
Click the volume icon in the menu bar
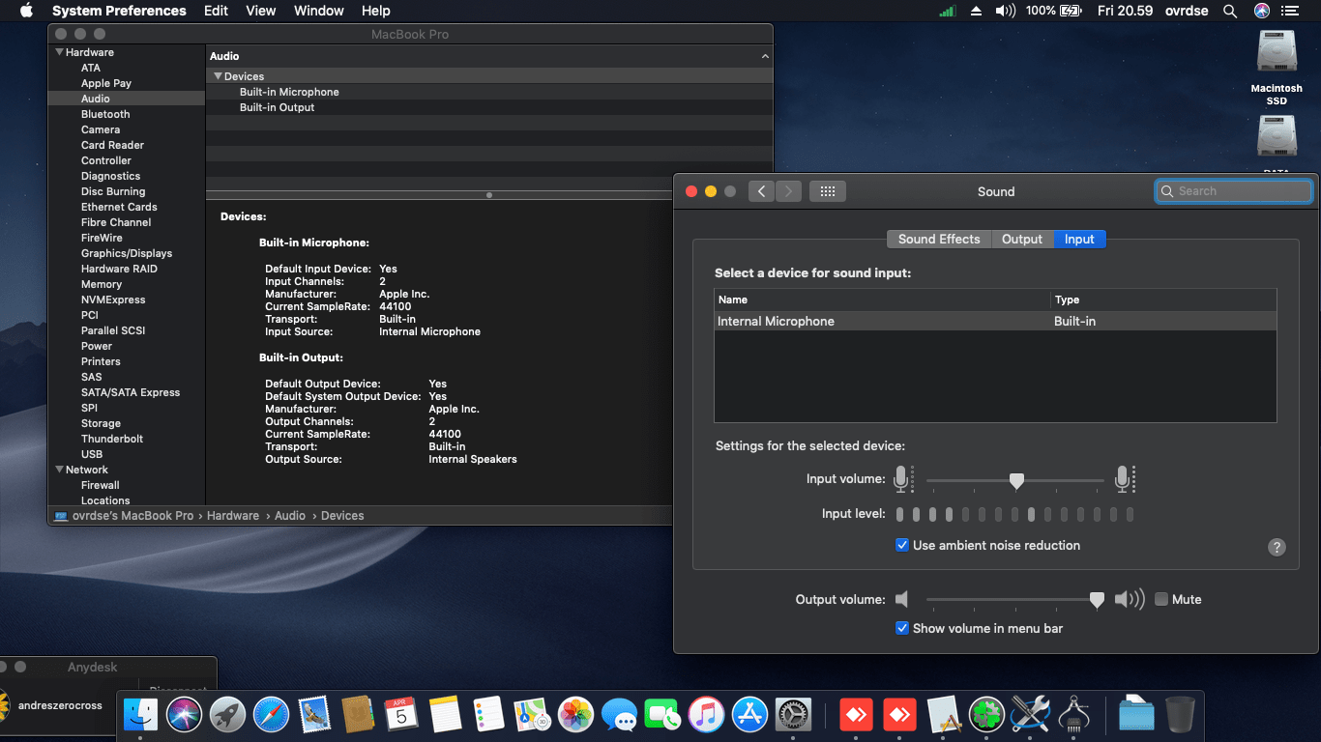(1006, 11)
